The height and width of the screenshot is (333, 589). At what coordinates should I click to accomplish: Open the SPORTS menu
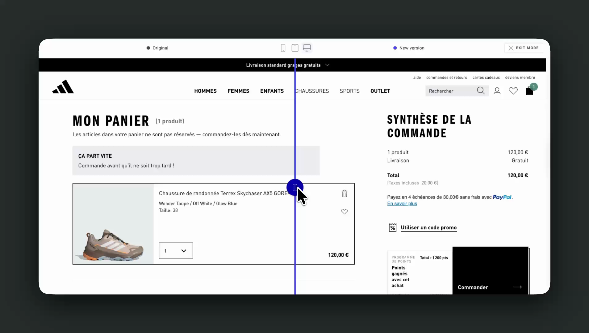click(x=350, y=91)
